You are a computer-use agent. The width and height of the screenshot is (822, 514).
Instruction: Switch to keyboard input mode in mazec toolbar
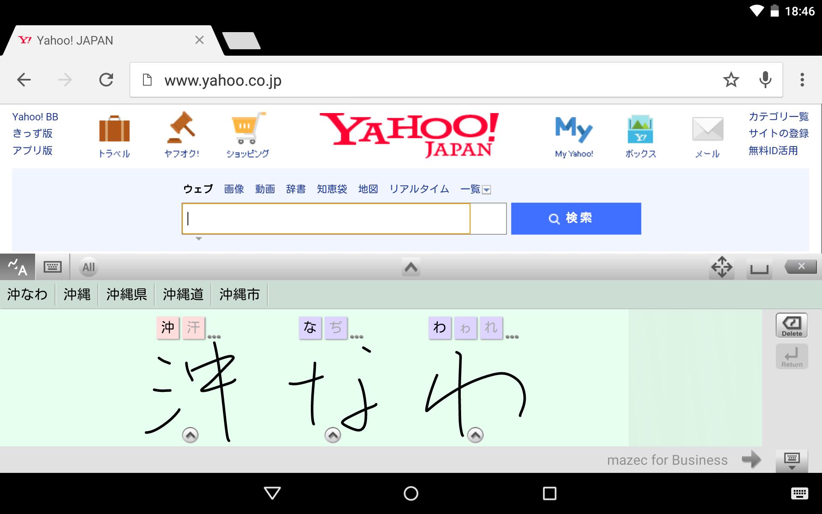[x=52, y=266]
